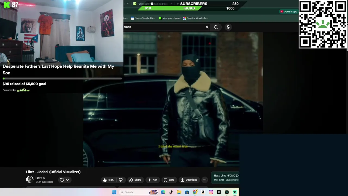Open the waveform app in taskbar
The image size is (348, 196).
tap(227, 192)
